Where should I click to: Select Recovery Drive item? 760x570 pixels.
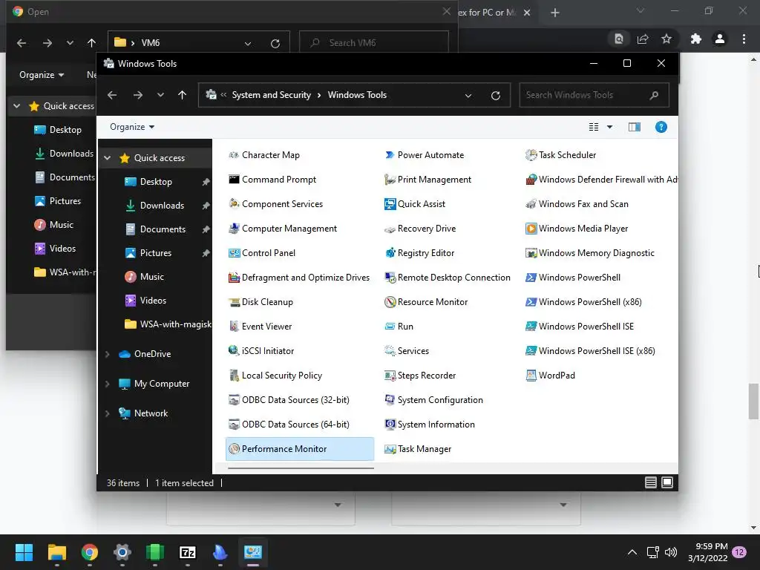[420, 229]
